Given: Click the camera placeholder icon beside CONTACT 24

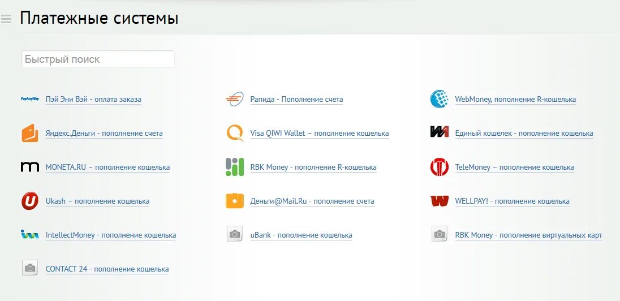Looking at the screenshot, I should pyautogui.click(x=29, y=268).
